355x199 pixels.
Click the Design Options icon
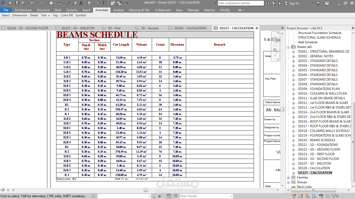point(169,196)
